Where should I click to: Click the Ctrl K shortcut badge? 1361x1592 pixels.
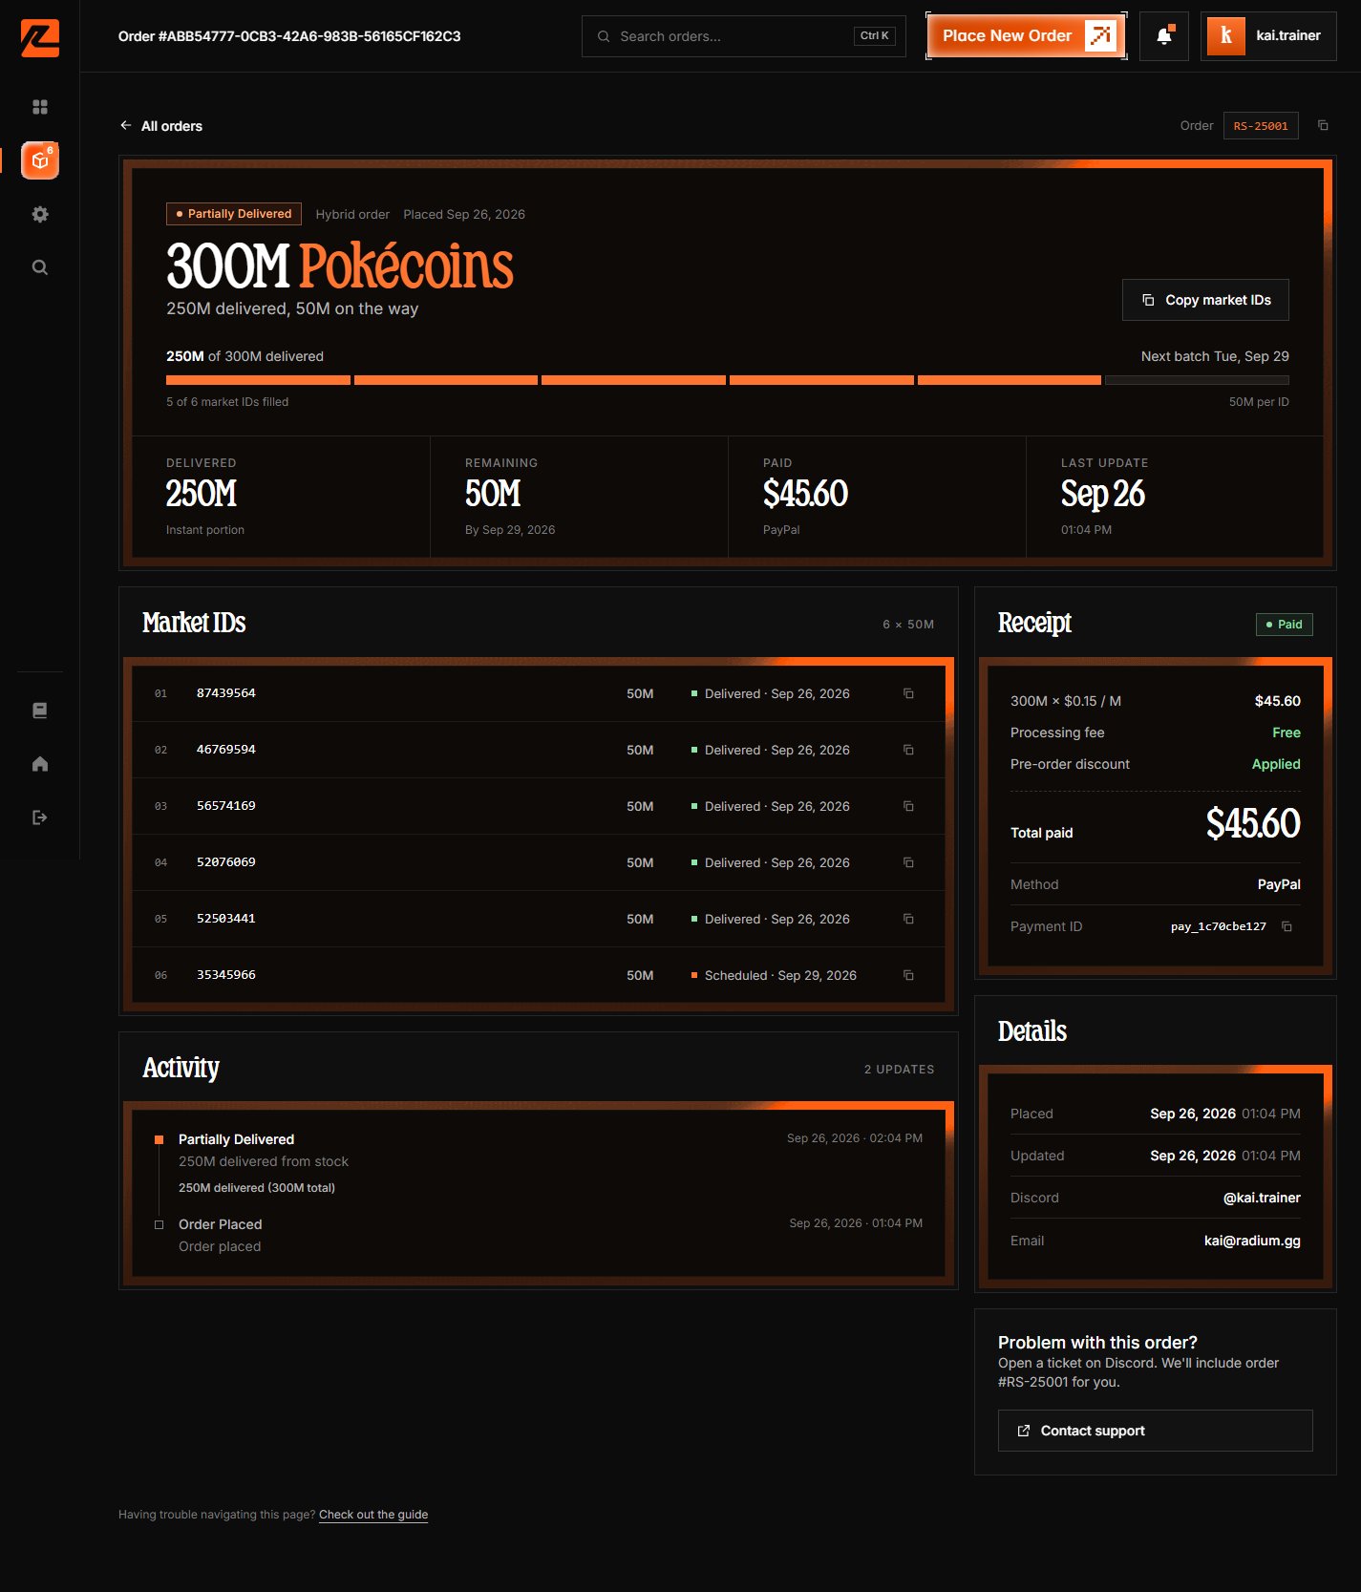click(874, 36)
